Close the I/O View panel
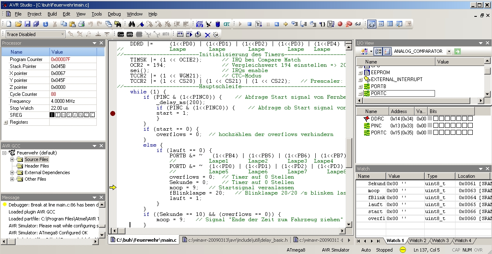Viewport: 492px width, 254px height. pyautogui.click(x=487, y=43)
